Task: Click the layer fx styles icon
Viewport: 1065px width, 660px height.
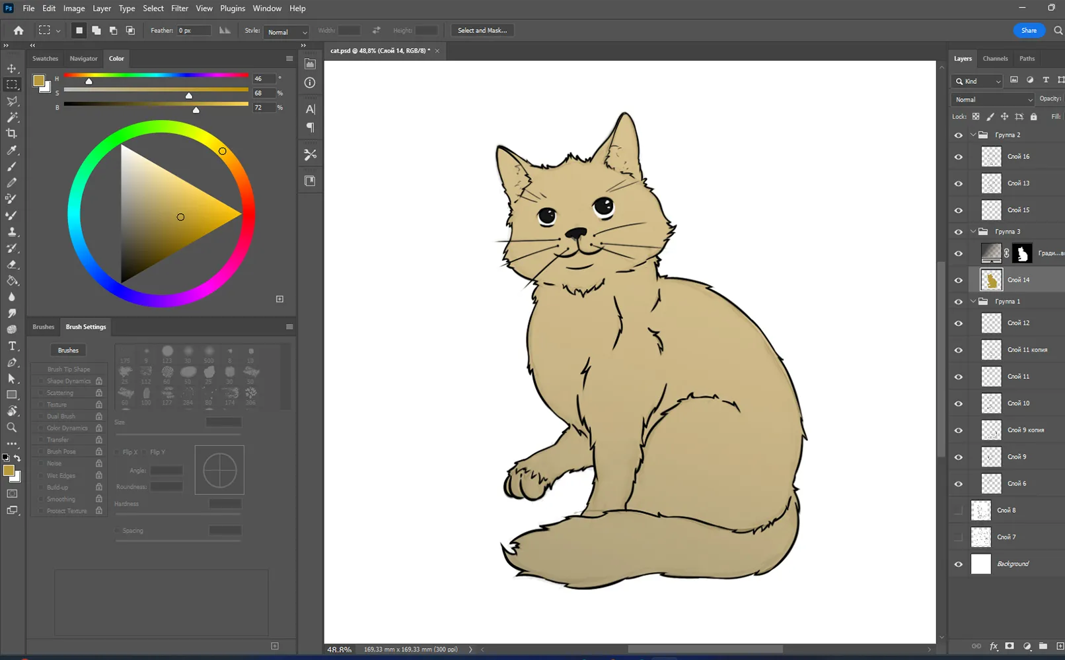Action: [994, 647]
